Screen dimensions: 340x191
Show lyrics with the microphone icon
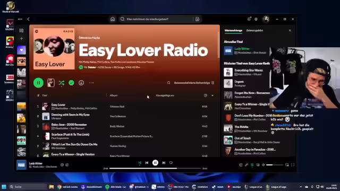[x=246, y=165]
